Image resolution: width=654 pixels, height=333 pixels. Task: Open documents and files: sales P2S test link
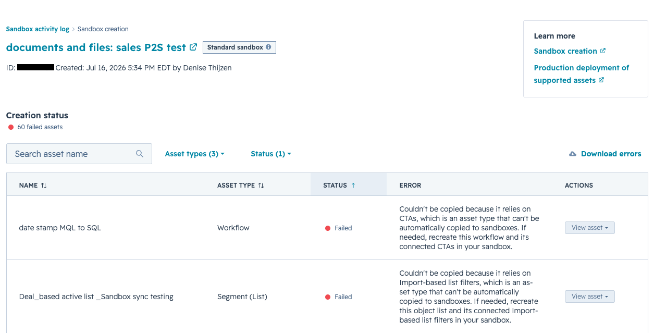(x=96, y=47)
